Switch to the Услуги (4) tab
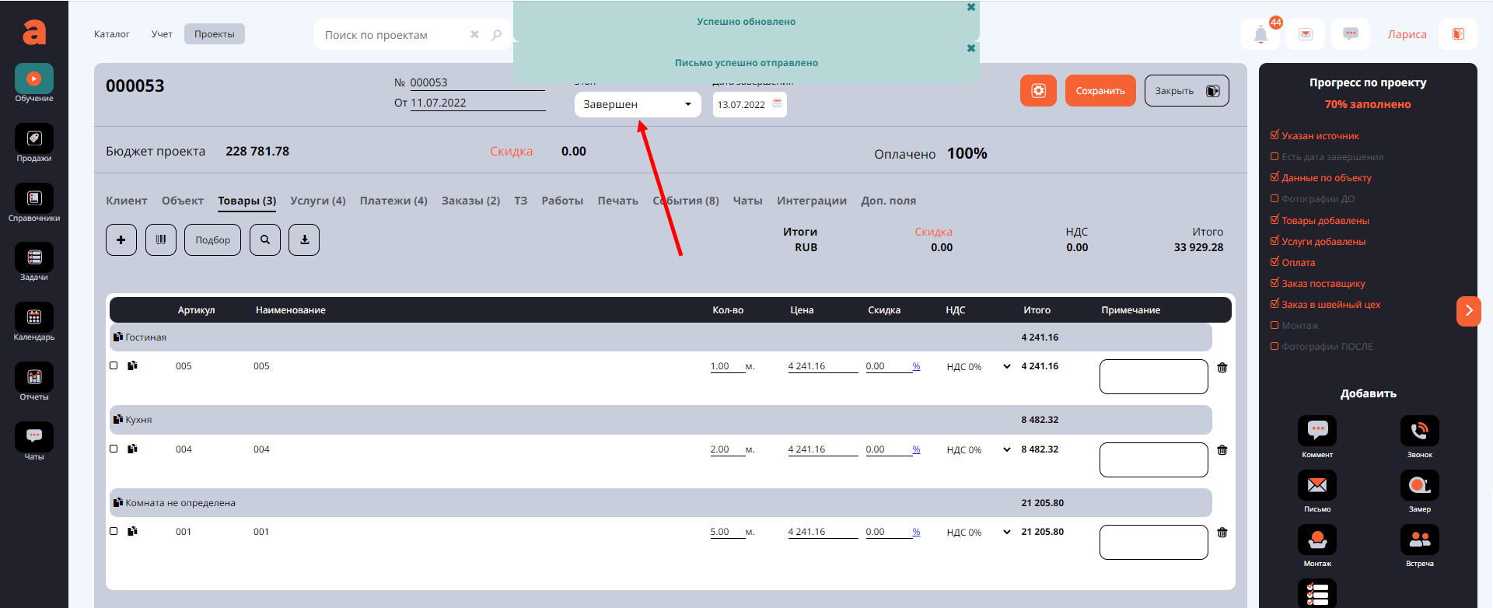Screen dimensions: 1493x608 (317, 201)
